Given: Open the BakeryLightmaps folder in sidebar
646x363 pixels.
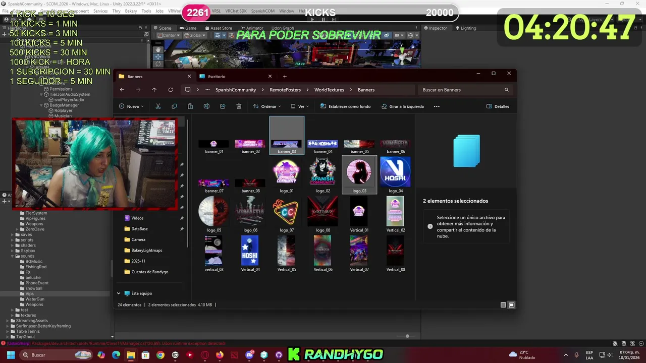Looking at the screenshot, I should click(147, 251).
